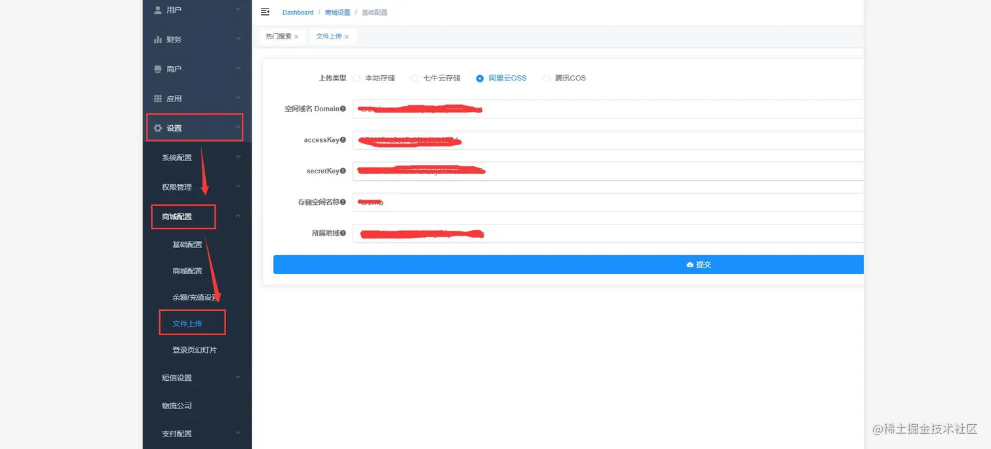Image resolution: width=991 pixels, height=449 pixels.
Task: Select 七牛云存储 upload type
Action: 414,79
